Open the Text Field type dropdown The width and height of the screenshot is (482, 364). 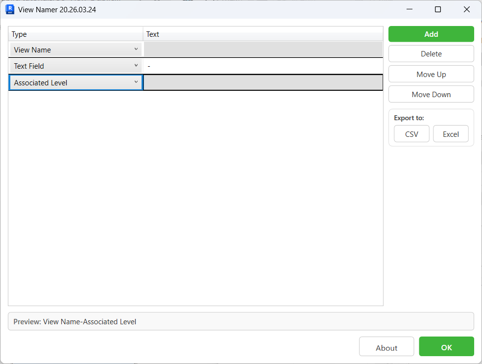pyautogui.click(x=136, y=66)
